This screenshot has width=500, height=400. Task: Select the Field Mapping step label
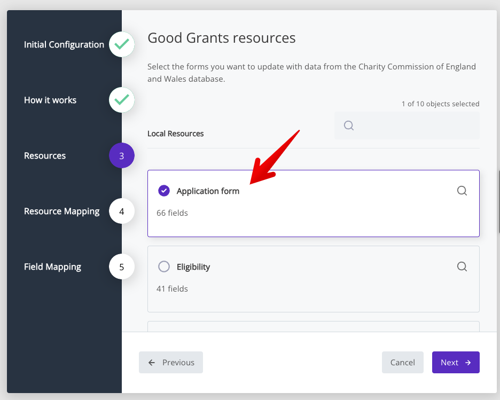coord(52,266)
